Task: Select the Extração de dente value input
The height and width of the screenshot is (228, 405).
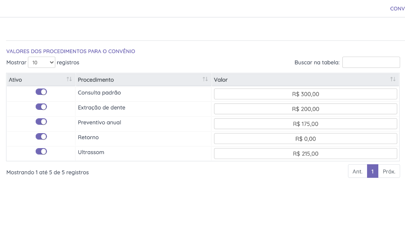Action: point(305,109)
